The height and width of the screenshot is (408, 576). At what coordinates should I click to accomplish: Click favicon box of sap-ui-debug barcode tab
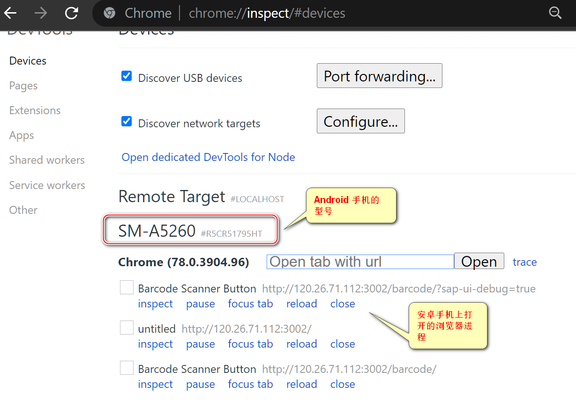(x=127, y=287)
